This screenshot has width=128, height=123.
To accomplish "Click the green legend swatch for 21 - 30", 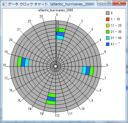I will tap(108, 32).
